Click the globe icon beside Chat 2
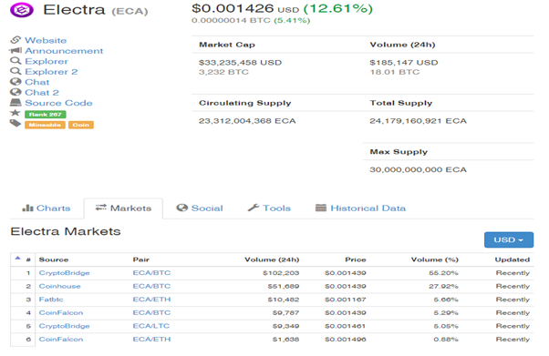549x356 pixels. click(16, 92)
